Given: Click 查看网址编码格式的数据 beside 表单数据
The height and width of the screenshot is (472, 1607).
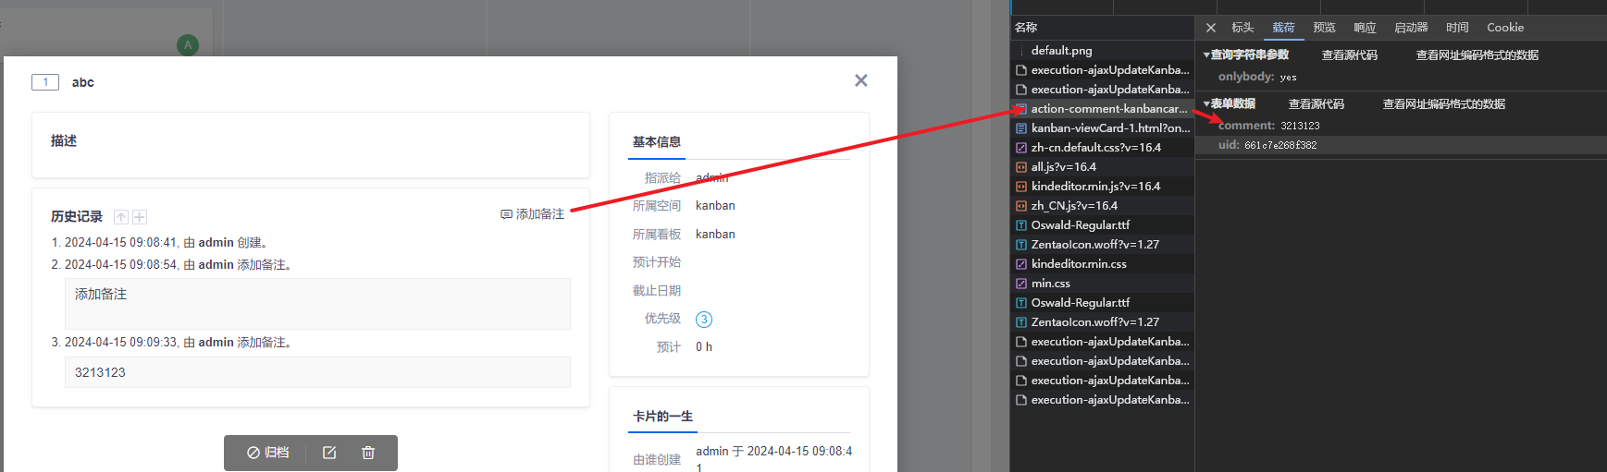Looking at the screenshot, I should pyautogui.click(x=1444, y=104).
